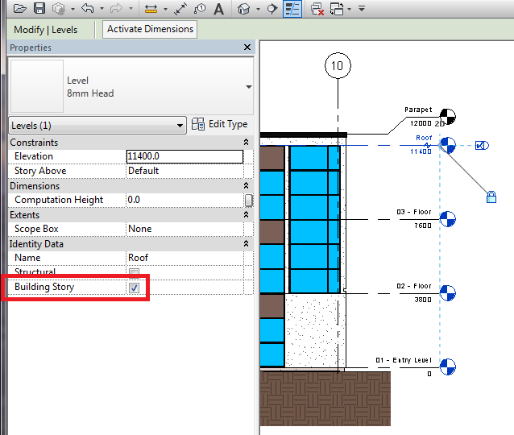Screen dimensions: 514x435
Task: Click the Roof level elbow break symbol
Action: click(x=428, y=145)
